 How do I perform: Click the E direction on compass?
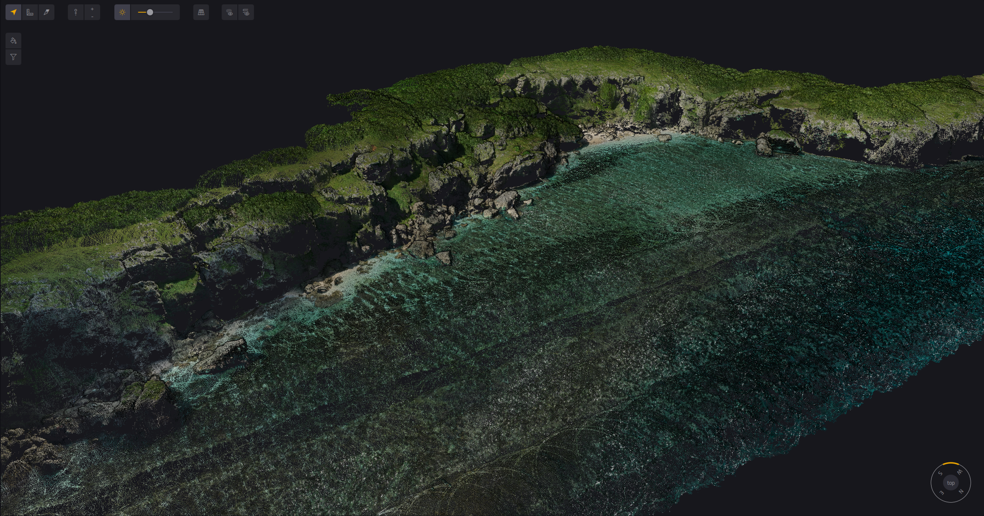tap(942, 493)
